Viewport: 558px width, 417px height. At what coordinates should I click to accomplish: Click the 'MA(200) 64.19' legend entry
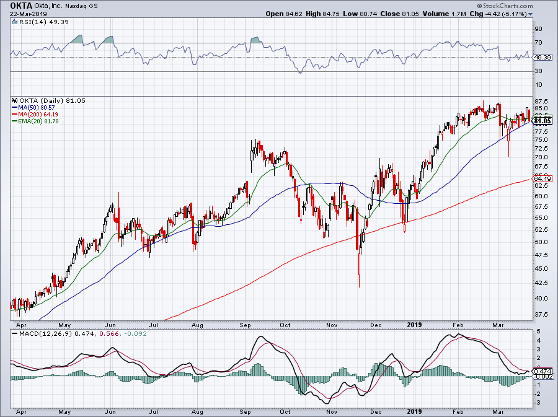click(35, 114)
